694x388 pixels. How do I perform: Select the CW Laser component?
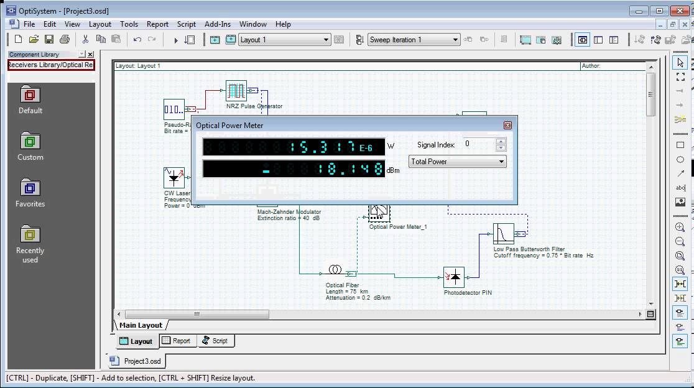174,177
